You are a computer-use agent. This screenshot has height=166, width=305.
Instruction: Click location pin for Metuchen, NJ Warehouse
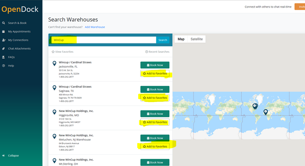pyautogui.click(x=54, y=136)
